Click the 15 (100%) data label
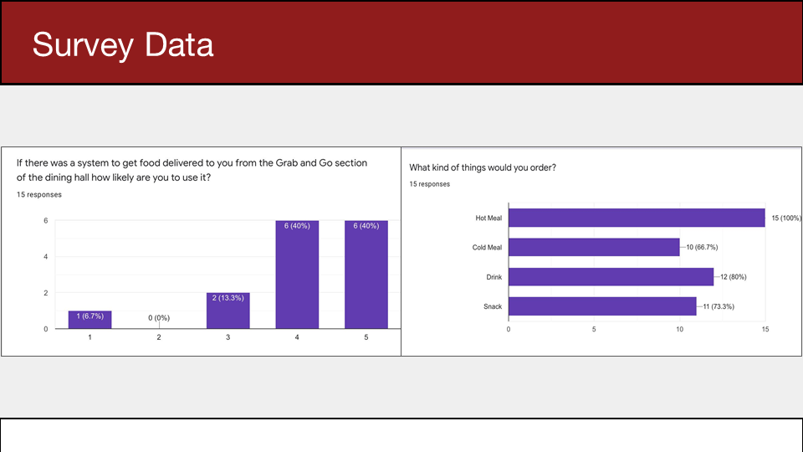Screen dimensions: 803x452 coord(786,218)
